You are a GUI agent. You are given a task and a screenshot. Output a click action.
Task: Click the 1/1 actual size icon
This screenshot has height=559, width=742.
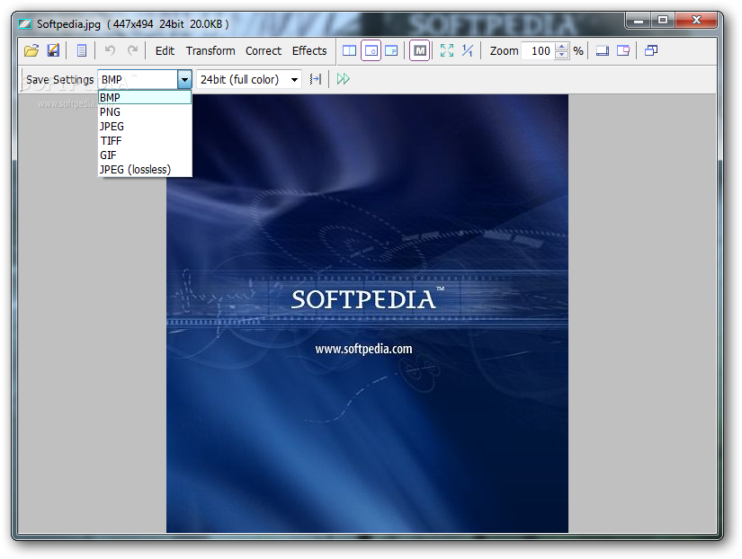pos(467,50)
